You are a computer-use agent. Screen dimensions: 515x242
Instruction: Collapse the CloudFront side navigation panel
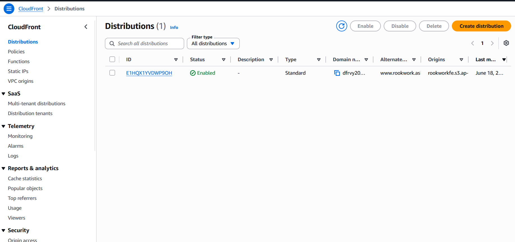[86, 27]
